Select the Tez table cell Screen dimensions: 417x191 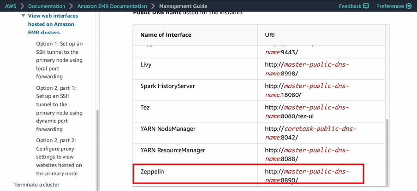pos(195,111)
